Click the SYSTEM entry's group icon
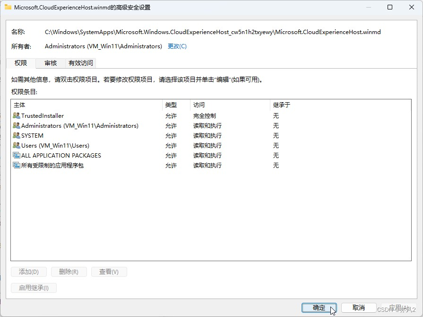The image size is (423, 317). click(x=17, y=135)
